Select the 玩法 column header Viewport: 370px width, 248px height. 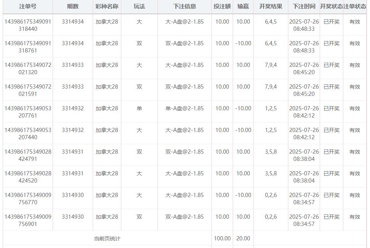[x=139, y=6]
